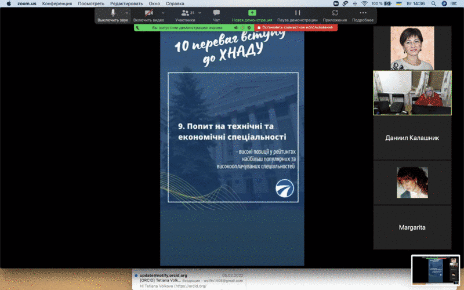Start Новая демонстрация new share

pyautogui.click(x=252, y=16)
